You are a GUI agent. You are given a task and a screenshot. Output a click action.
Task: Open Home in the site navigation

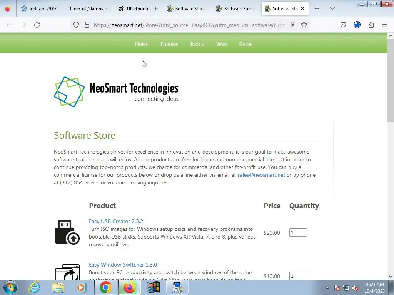[142, 45]
